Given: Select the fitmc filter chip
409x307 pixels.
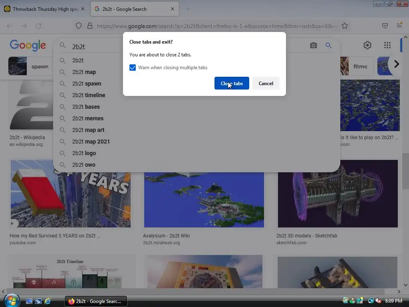Looking at the screenshot, I should pos(357,66).
